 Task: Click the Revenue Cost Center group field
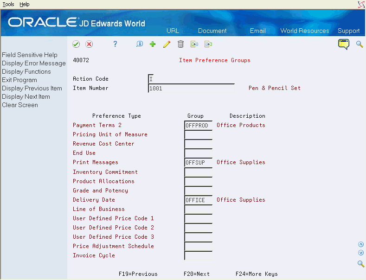click(198, 144)
